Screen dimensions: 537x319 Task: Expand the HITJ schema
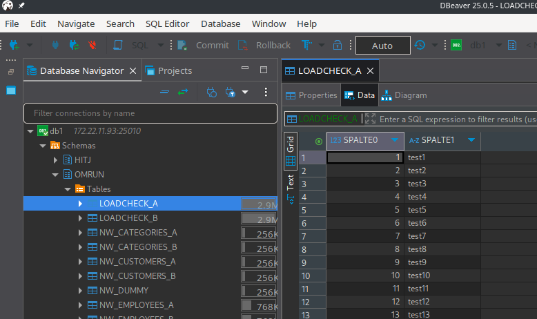point(55,160)
